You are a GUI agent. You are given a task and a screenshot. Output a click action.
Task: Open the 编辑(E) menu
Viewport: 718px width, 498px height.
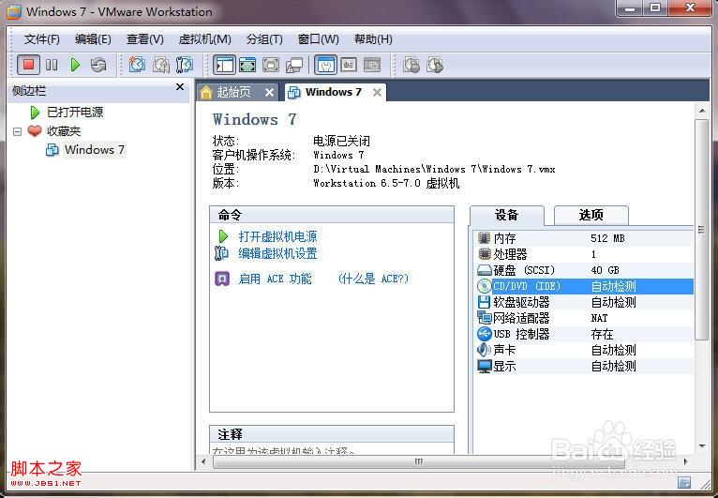pyautogui.click(x=93, y=39)
